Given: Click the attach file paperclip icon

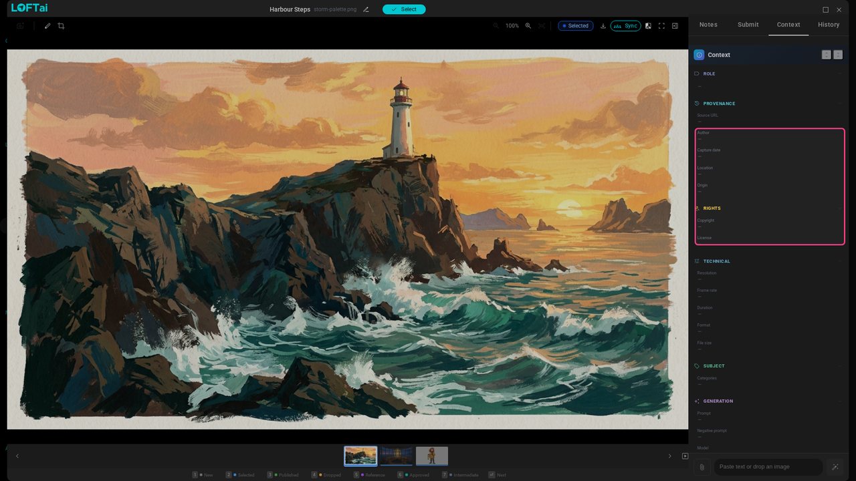Looking at the screenshot, I should [x=702, y=467].
